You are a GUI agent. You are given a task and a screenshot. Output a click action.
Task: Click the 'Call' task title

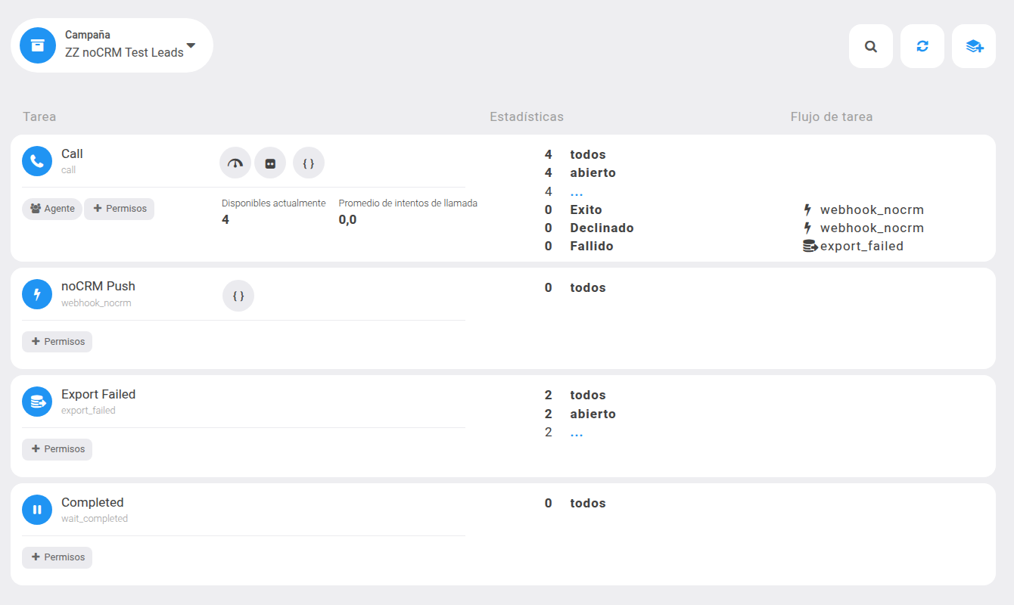(72, 154)
